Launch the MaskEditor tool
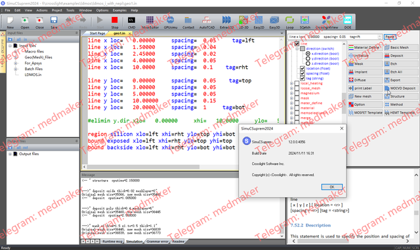The image size is (420, 250). coord(150,20)
